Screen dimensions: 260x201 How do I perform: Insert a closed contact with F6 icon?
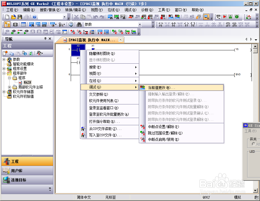174,25
